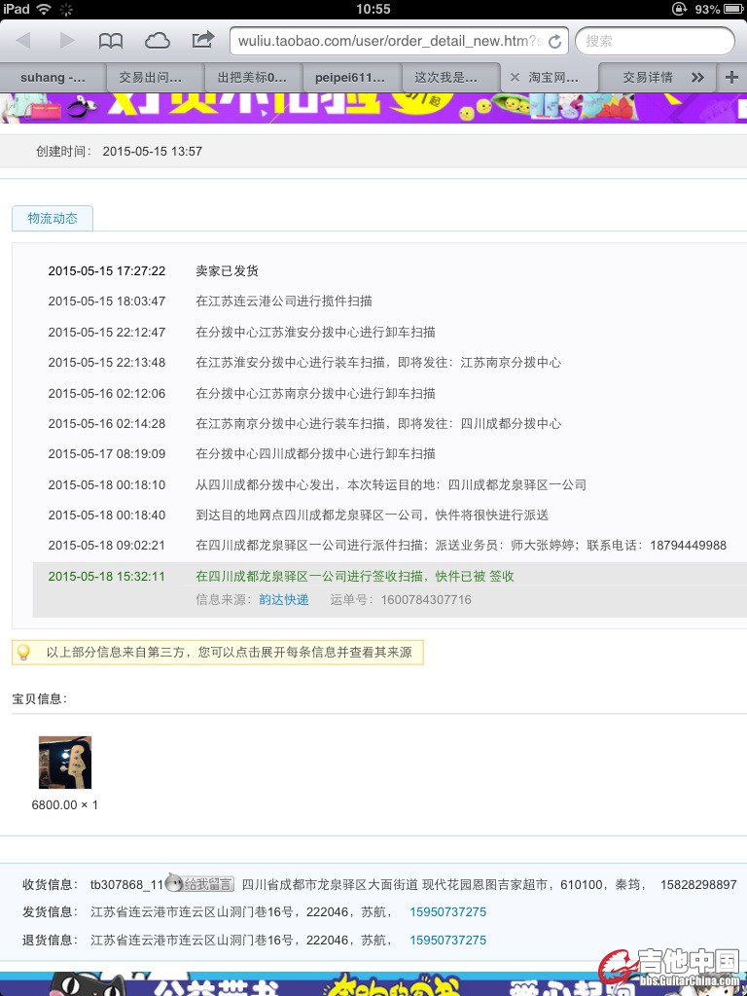This screenshot has height=996, width=747.
Task: Open the 韵达快递 courier link
Action: (283, 599)
